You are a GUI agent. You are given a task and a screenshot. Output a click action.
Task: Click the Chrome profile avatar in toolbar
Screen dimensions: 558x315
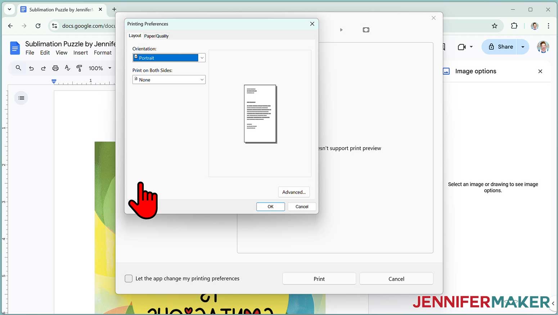(535, 26)
